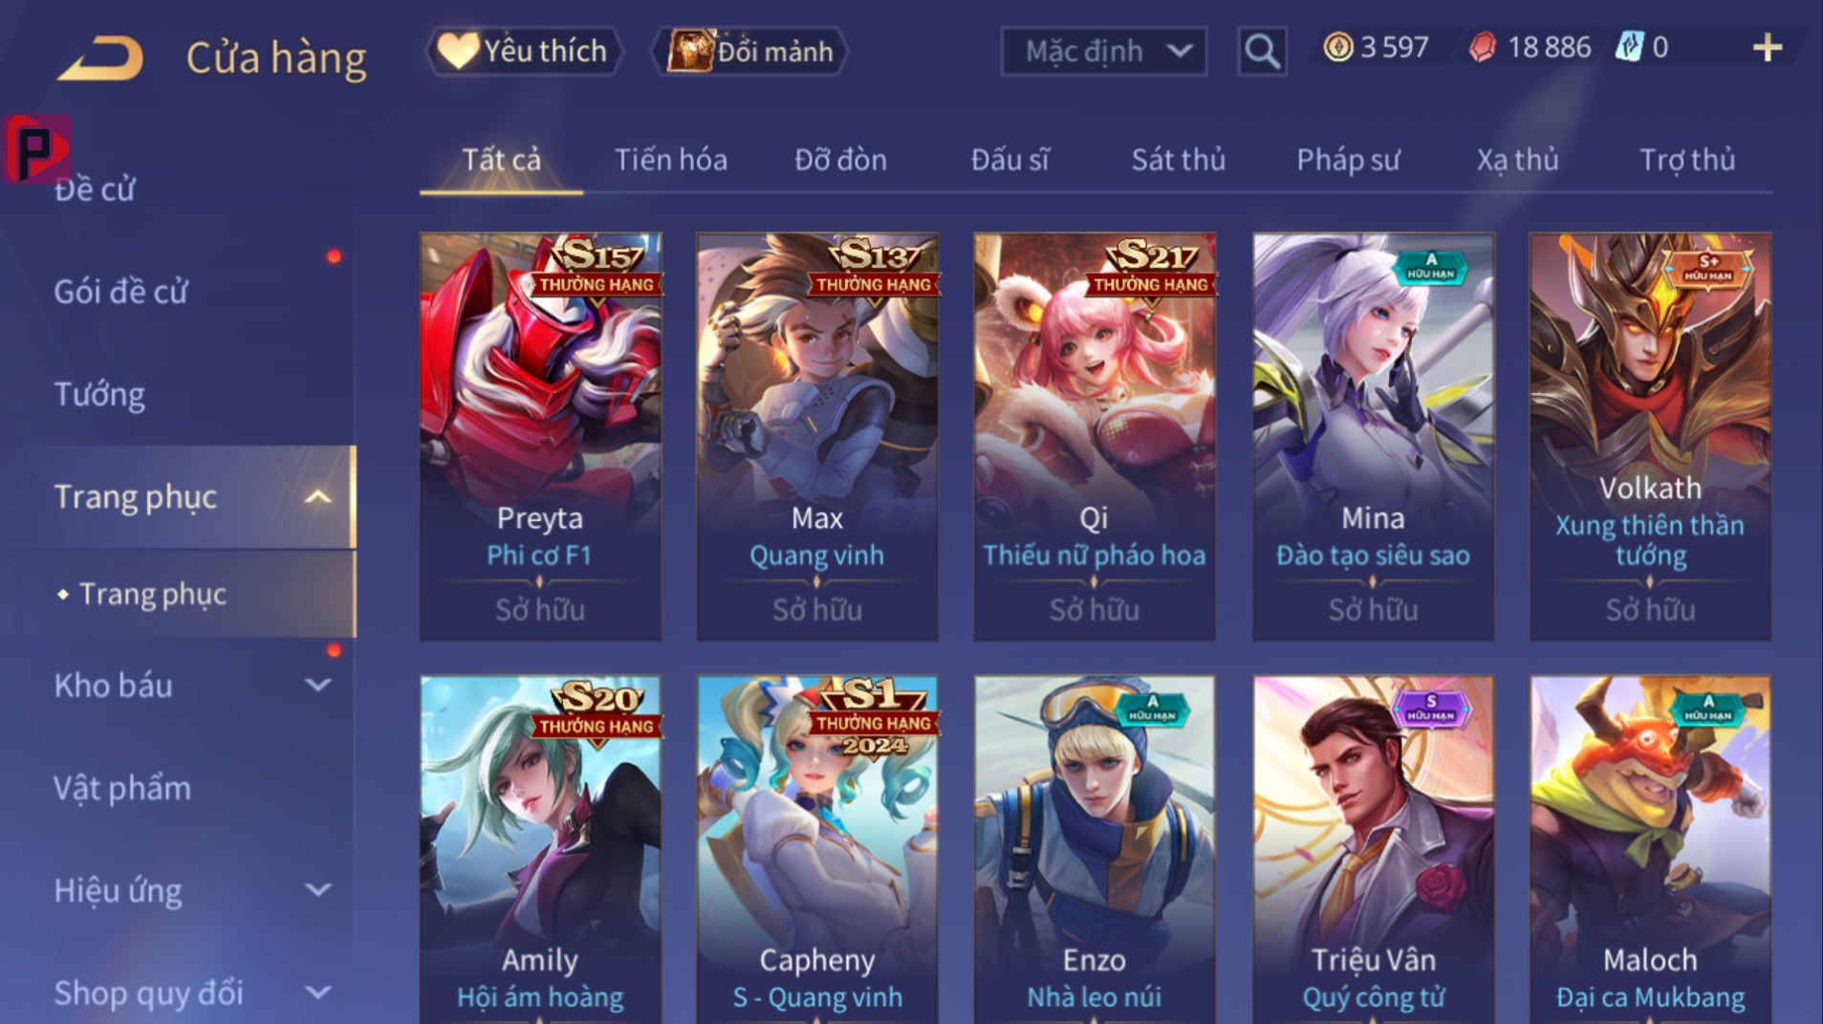Open Yêu thích heart favorites

[523, 51]
